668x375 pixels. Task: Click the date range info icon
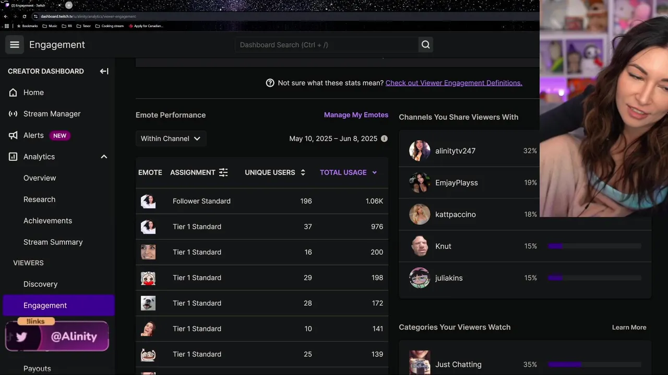click(384, 139)
